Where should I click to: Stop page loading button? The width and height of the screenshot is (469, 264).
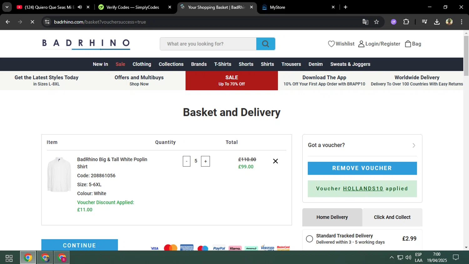pyautogui.click(x=32, y=22)
